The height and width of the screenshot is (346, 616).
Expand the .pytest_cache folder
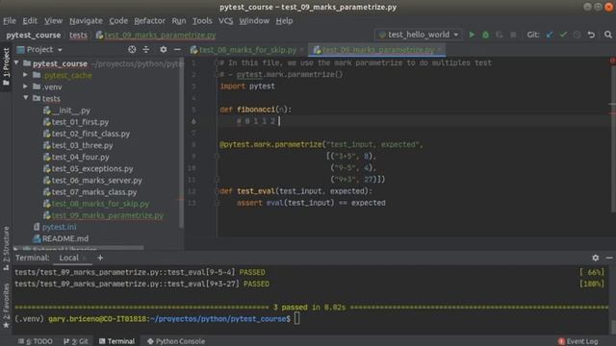[25, 75]
